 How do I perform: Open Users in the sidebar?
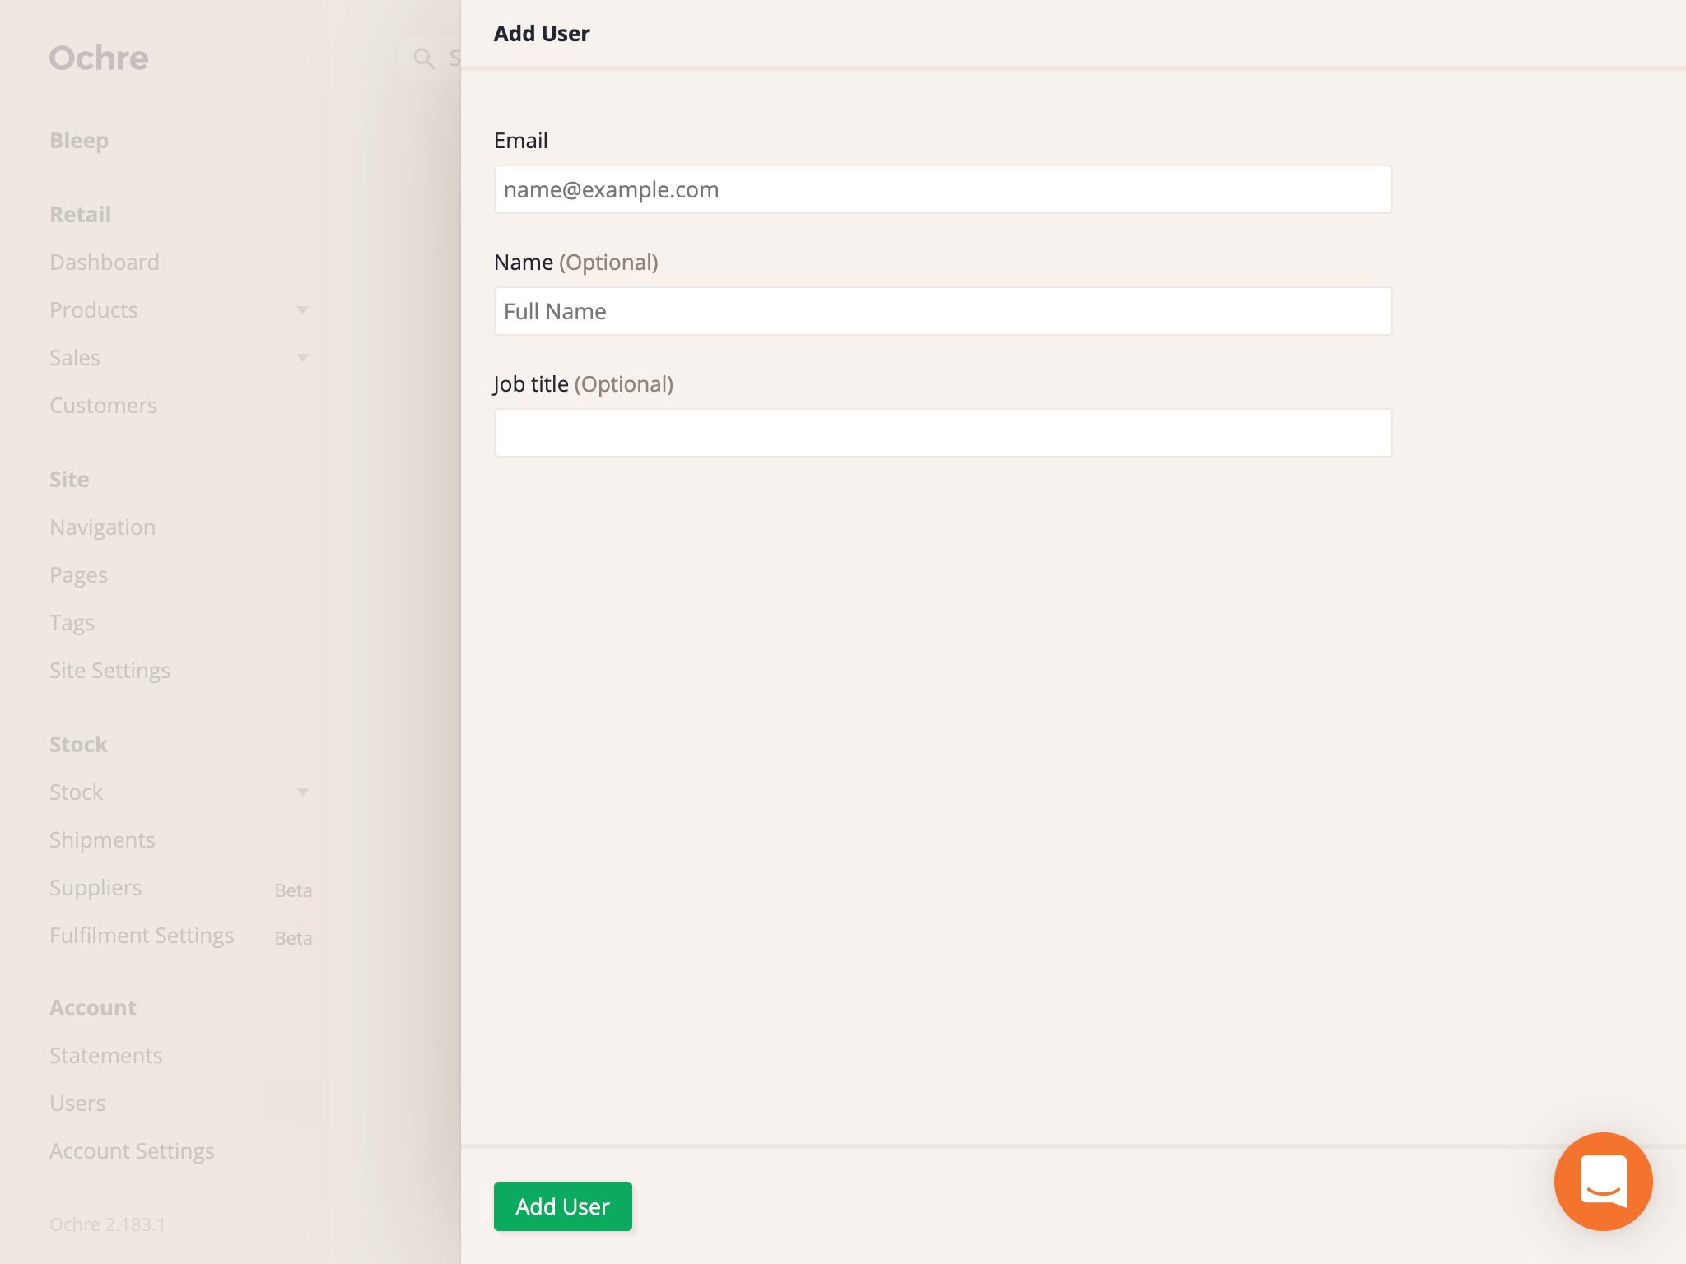coord(78,1104)
